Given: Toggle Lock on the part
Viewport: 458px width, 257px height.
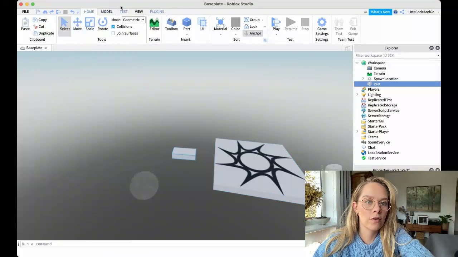Looking at the screenshot, I should [250, 26].
